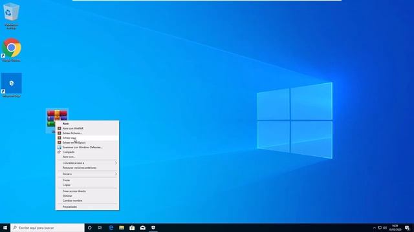
Task: Open the Recycle Bin desktop icon
Action: (x=11, y=15)
